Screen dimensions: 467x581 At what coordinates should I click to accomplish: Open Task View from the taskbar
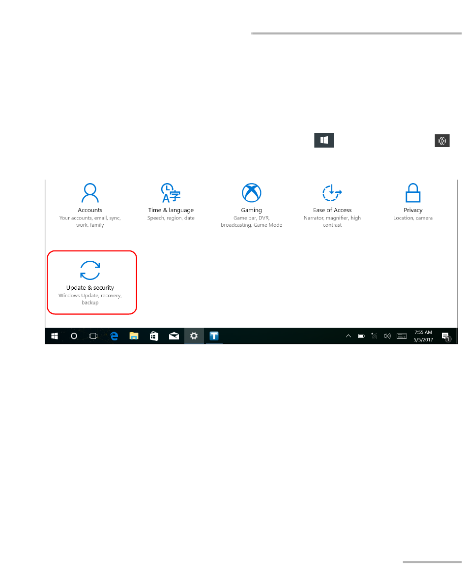pos(93,336)
